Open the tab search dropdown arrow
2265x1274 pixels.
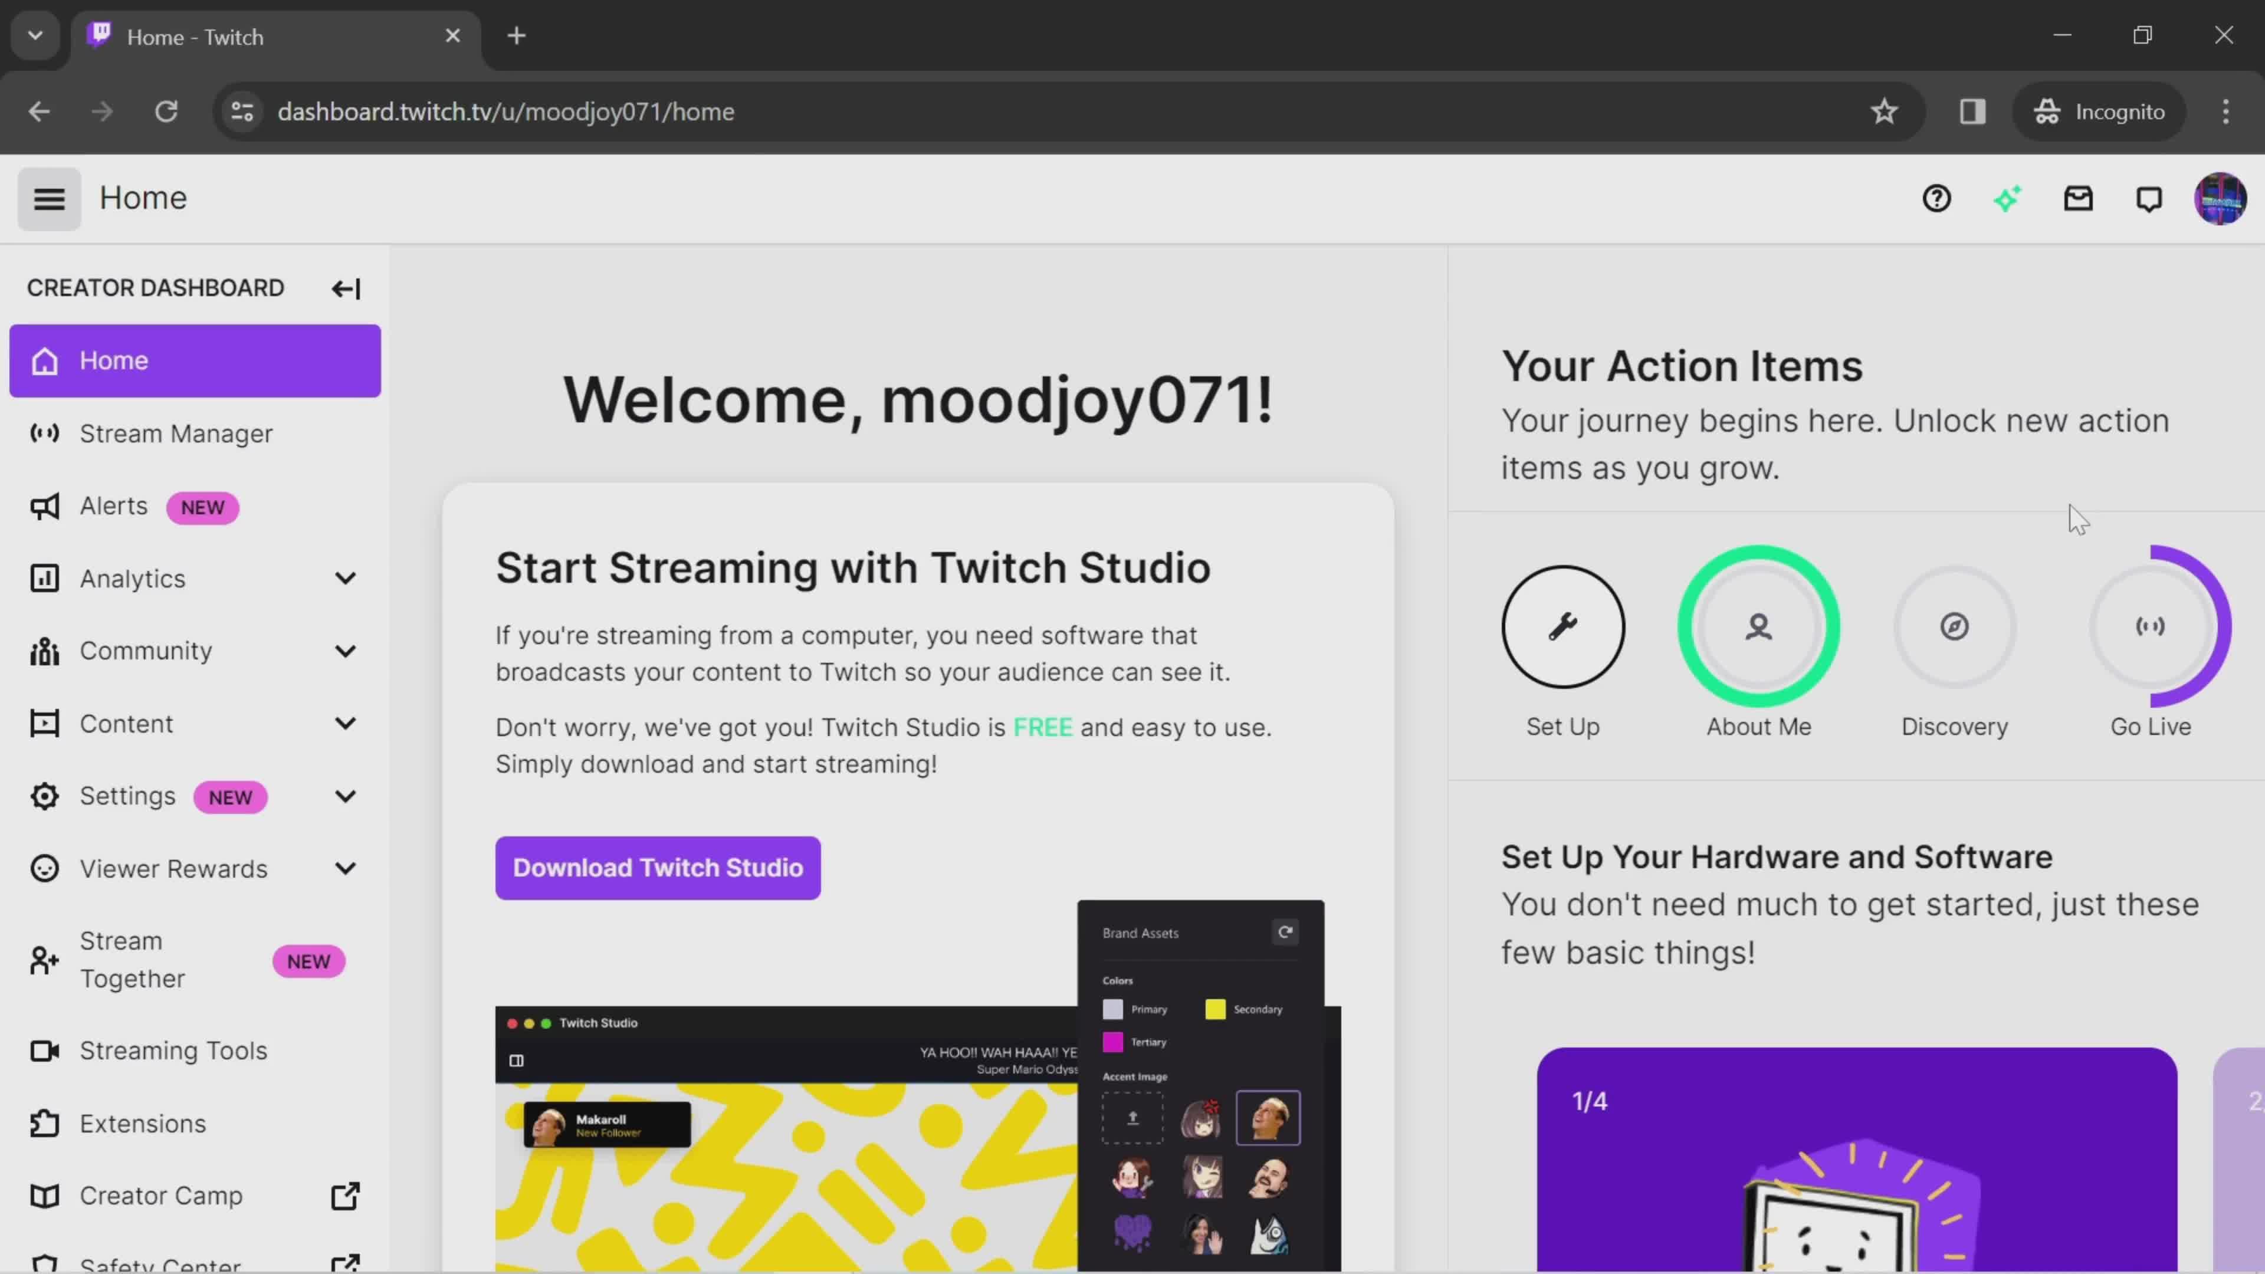[35, 36]
